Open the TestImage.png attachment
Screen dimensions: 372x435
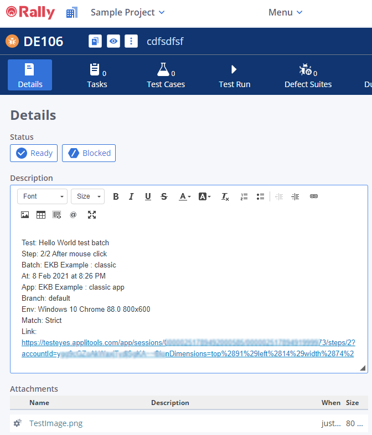56,423
